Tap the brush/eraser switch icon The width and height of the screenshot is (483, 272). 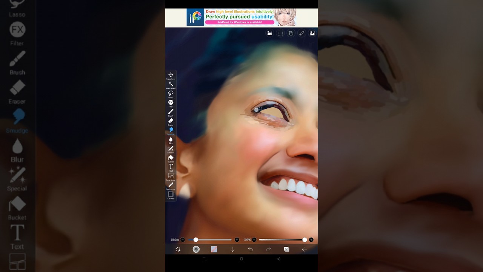pyautogui.click(x=178, y=249)
